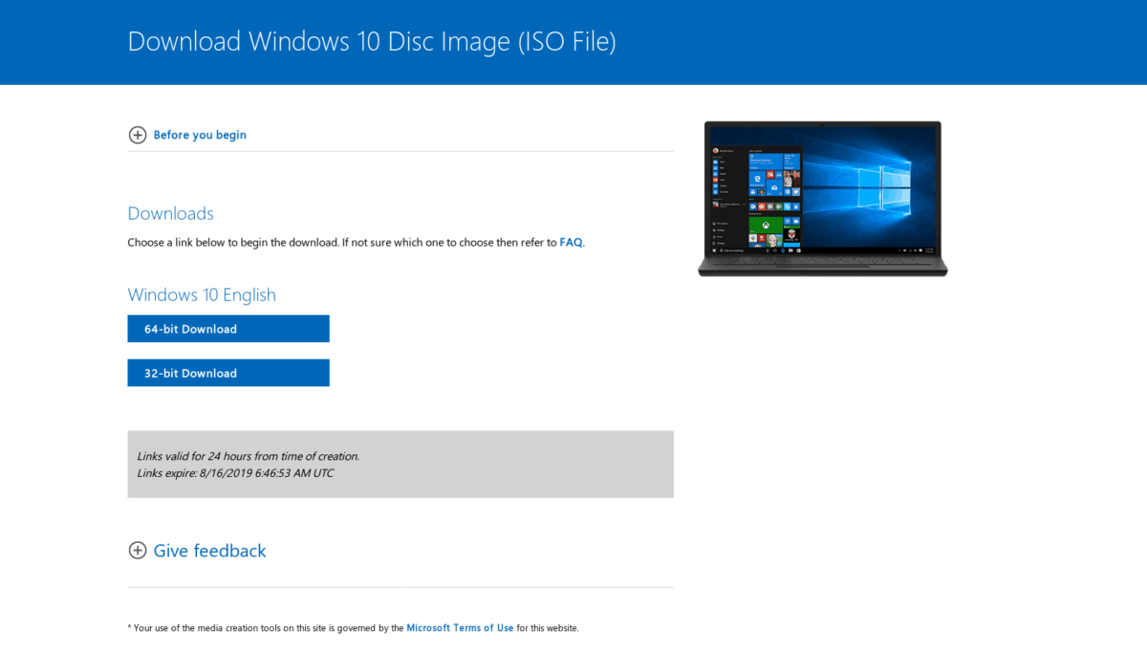
Task: Click the Twitter tile in the laptop's Start menu
Action: 796,192
